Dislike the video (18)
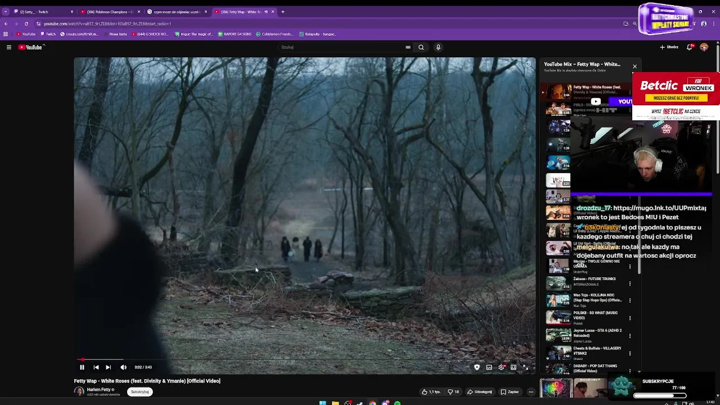The height and width of the screenshot is (405, 720). point(453,392)
